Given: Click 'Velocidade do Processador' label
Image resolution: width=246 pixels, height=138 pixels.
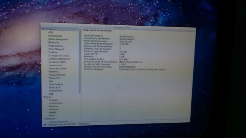Looking at the screenshot, I should coord(99,44).
